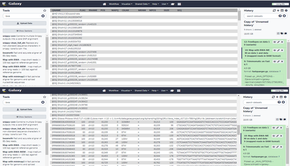Open Visualize dropdown in upper masthead
290x166 pixels.
click(x=127, y=4)
